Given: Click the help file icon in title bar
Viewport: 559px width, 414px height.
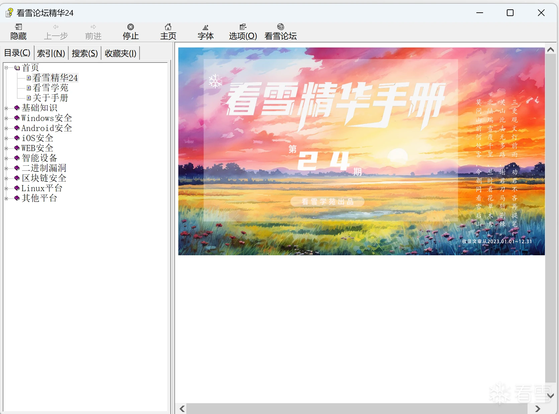Looking at the screenshot, I should click(9, 13).
